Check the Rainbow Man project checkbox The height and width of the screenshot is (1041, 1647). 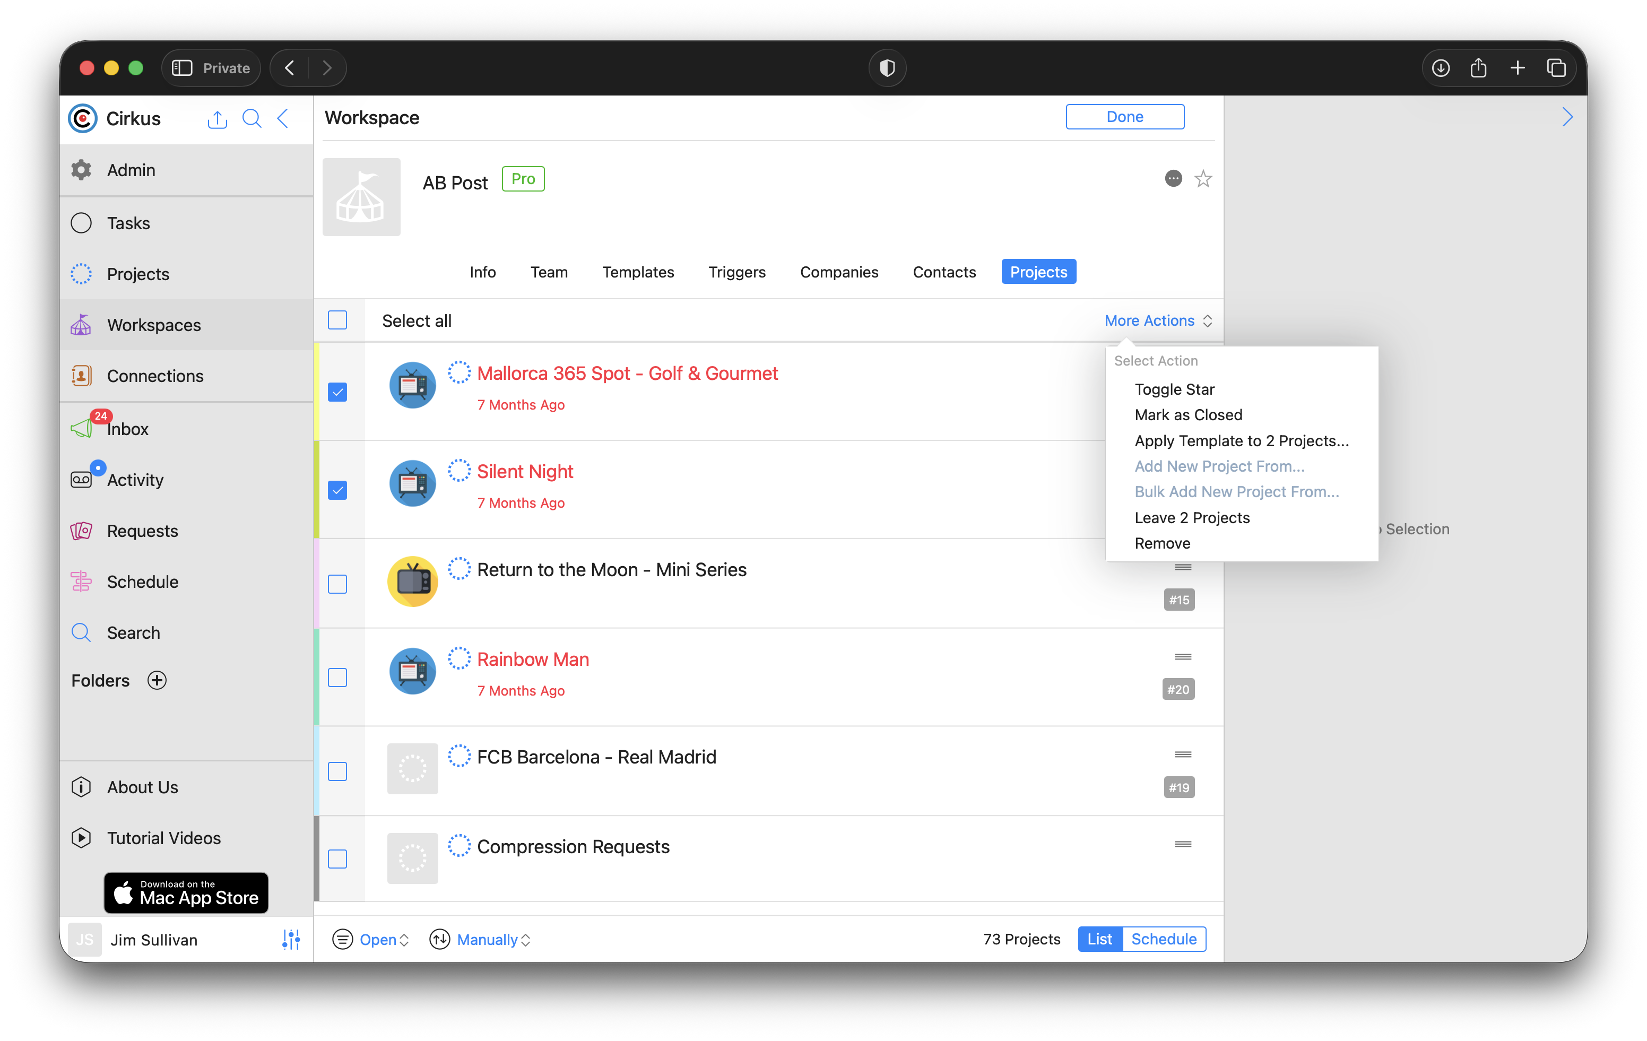coord(337,678)
